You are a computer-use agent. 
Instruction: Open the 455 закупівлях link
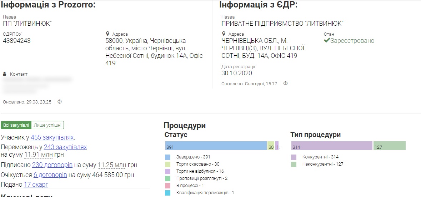pos(52,137)
